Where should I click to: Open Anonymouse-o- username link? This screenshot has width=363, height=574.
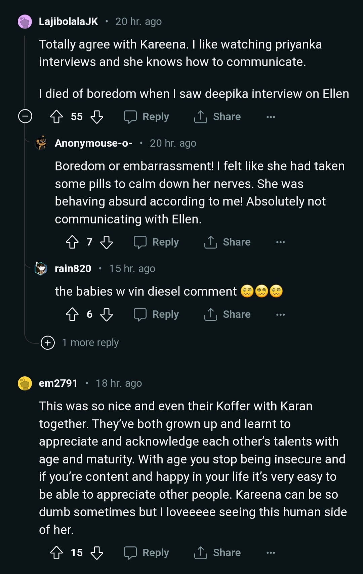click(93, 143)
